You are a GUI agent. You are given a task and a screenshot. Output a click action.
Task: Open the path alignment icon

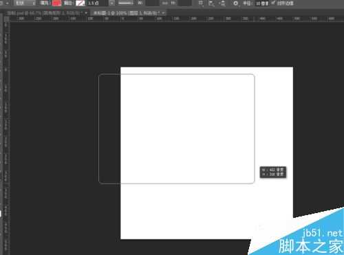click(211, 3)
